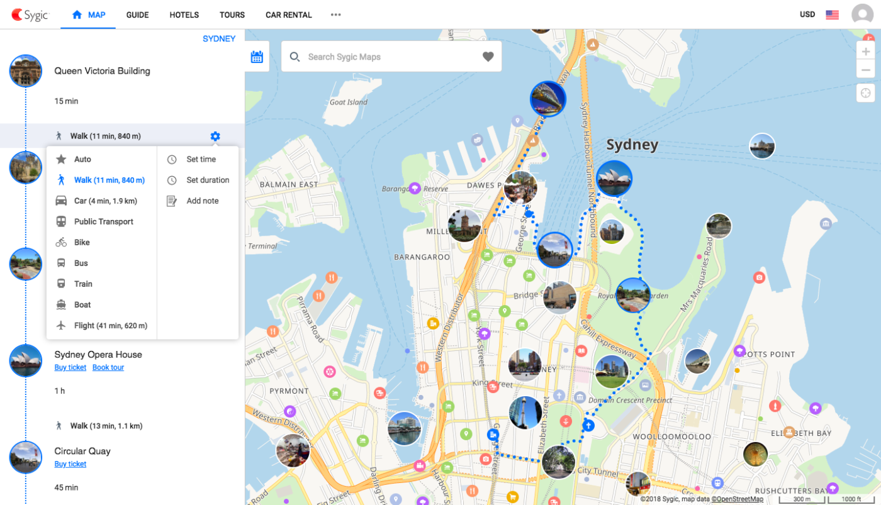This screenshot has height=505, width=881.
Task: Choose Walk (11 min, 840 m) option
Action: tap(101, 180)
